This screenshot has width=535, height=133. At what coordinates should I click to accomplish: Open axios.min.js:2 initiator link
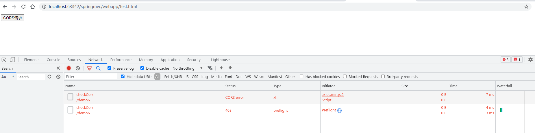click(333, 94)
